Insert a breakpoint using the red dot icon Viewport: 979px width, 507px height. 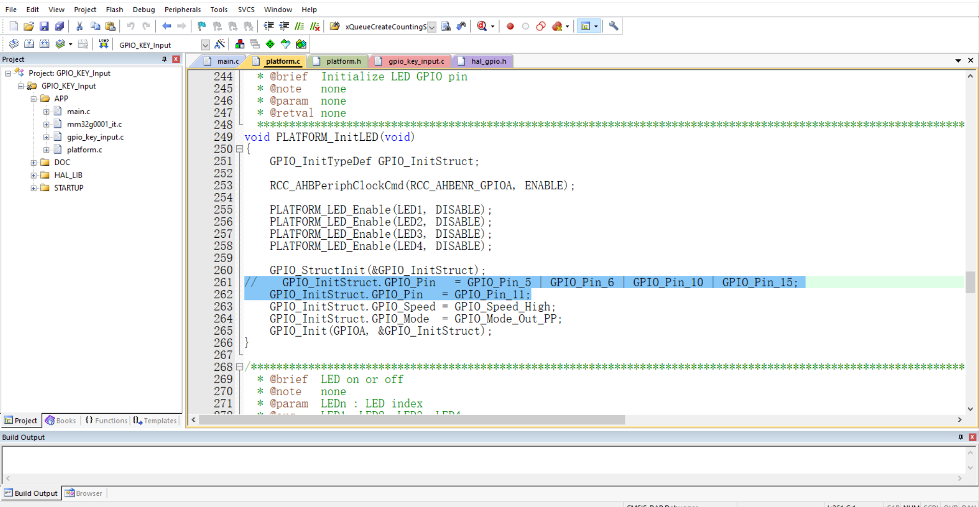pyautogui.click(x=510, y=26)
